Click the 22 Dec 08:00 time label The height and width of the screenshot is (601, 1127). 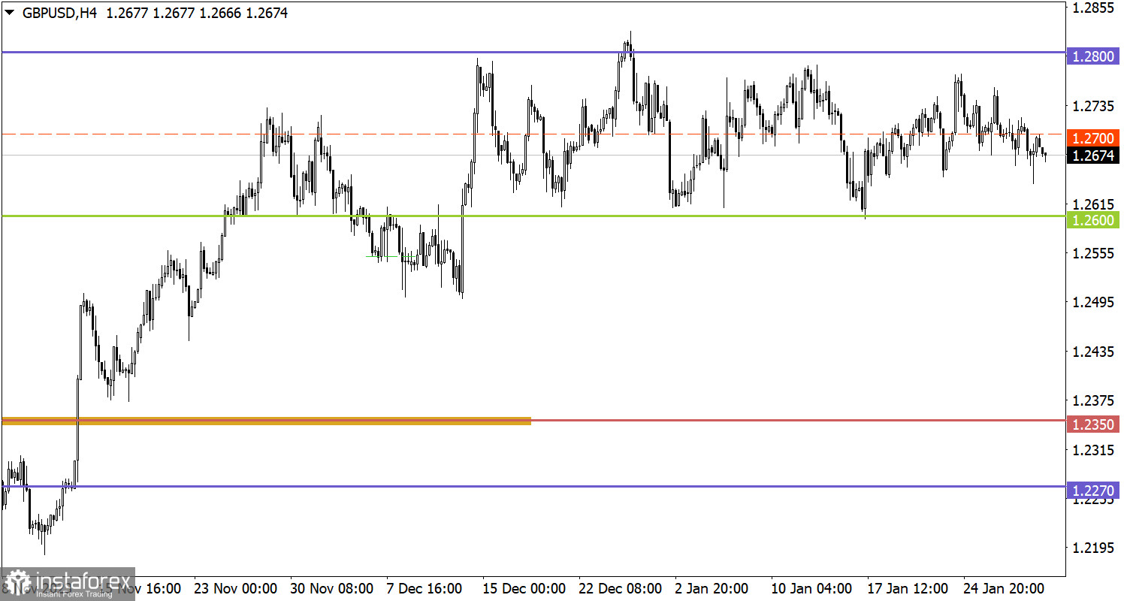[x=621, y=587]
